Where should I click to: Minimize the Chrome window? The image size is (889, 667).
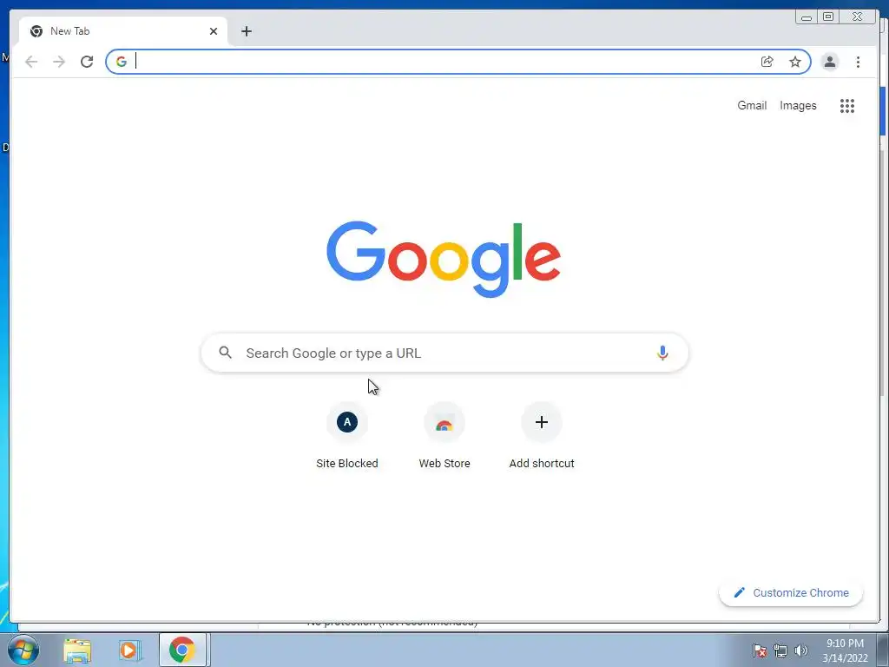click(x=807, y=17)
